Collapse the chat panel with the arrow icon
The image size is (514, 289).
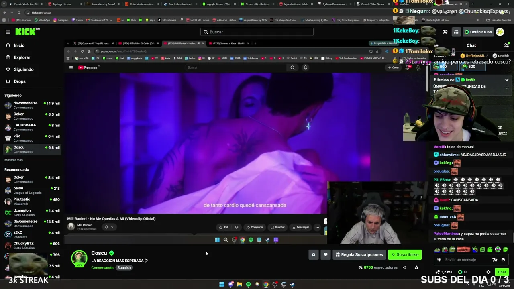[x=436, y=45]
